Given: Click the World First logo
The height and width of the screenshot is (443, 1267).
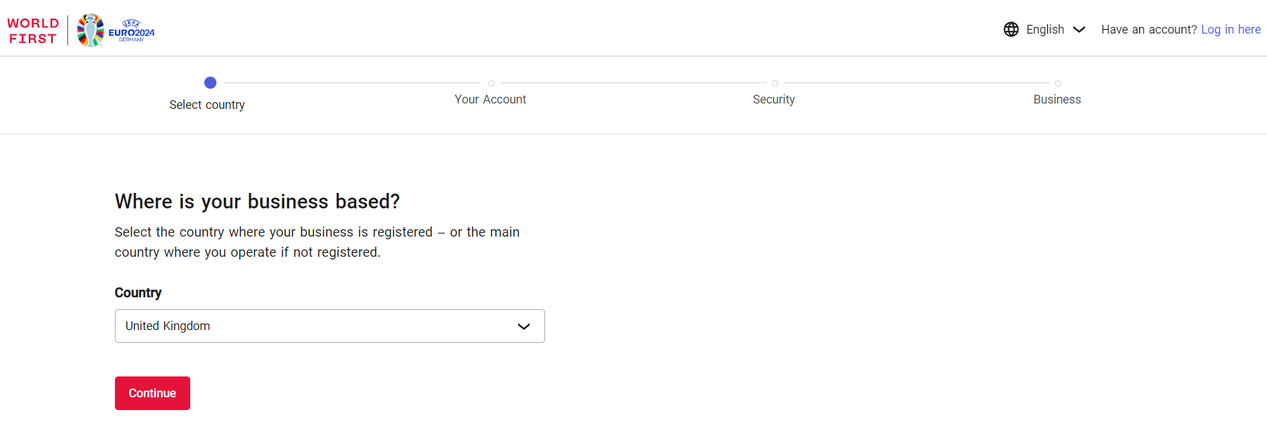Looking at the screenshot, I should click(x=33, y=31).
